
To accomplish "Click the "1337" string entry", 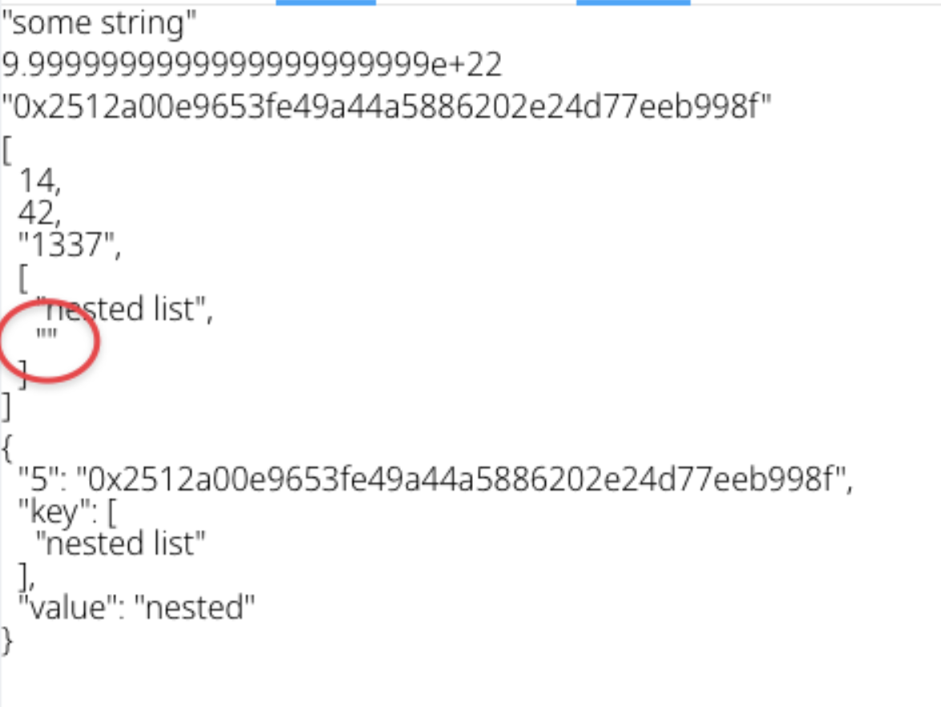I will point(69,244).
